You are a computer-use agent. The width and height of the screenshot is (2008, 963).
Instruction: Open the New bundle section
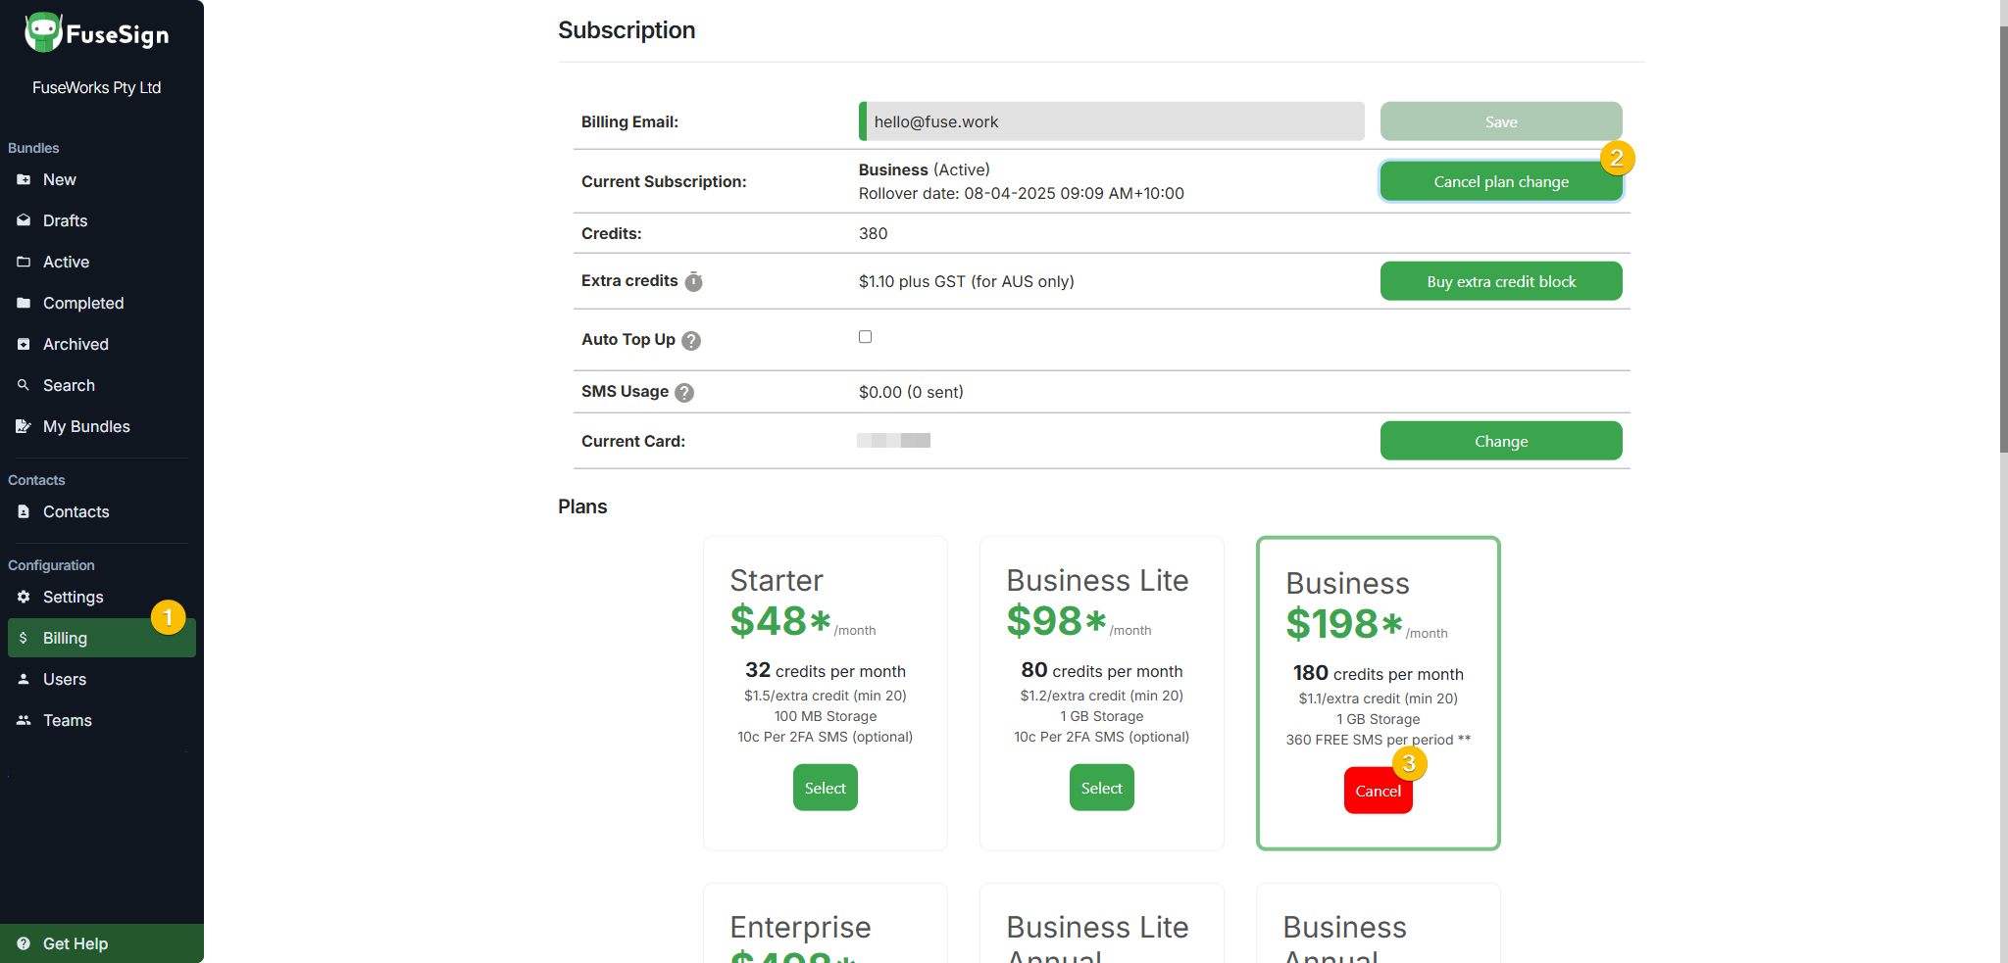coord(59,179)
